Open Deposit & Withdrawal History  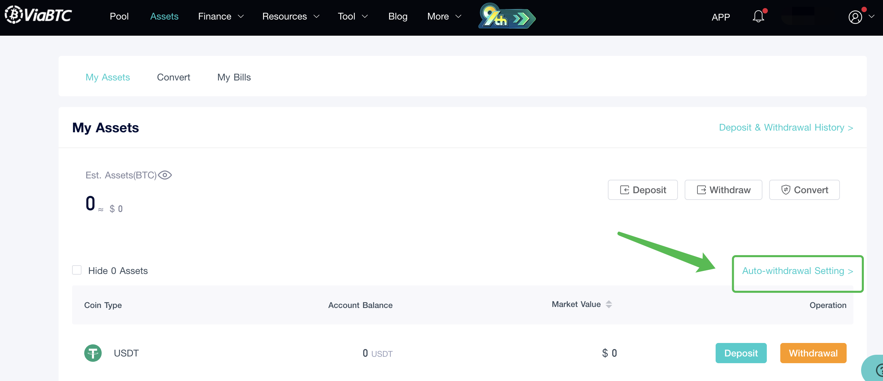[x=786, y=128]
